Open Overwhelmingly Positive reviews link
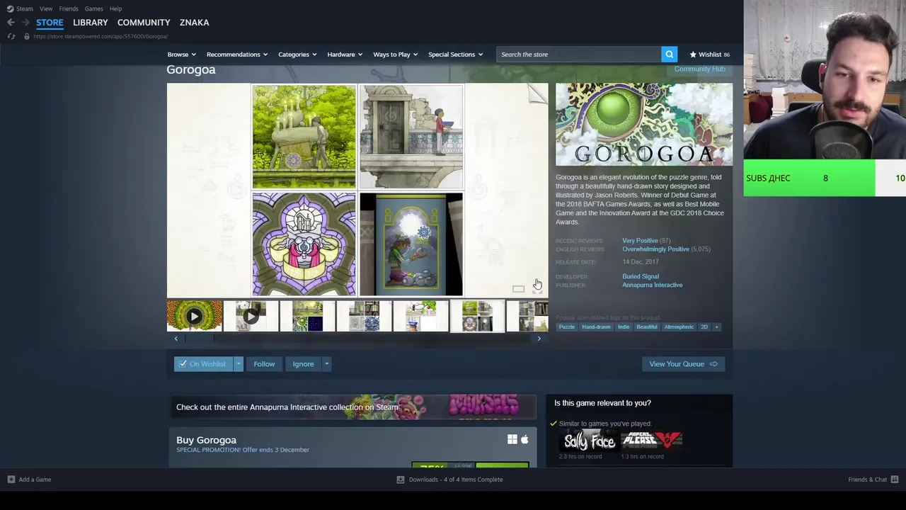This screenshot has width=906, height=510. click(x=655, y=249)
